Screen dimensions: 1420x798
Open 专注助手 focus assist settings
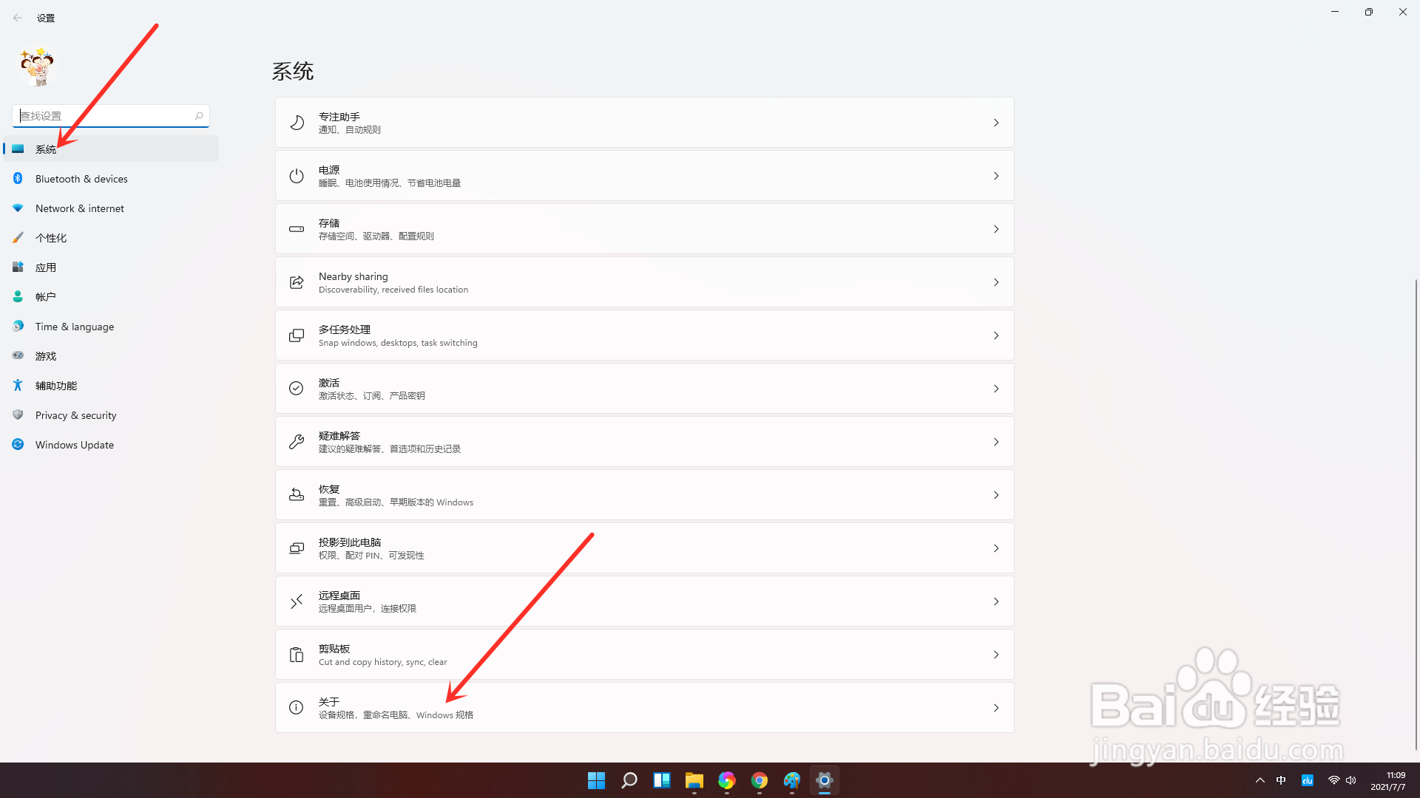point(644,123)
